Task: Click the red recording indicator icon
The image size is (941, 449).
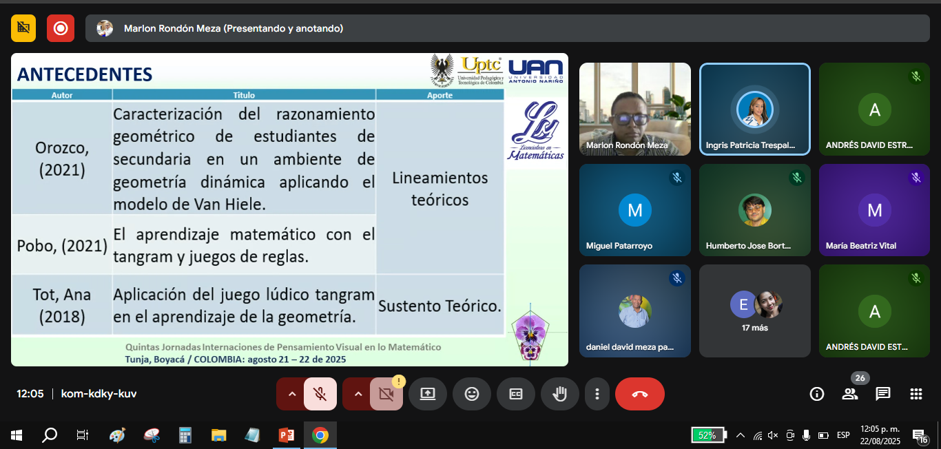Action: coord(61,28)
